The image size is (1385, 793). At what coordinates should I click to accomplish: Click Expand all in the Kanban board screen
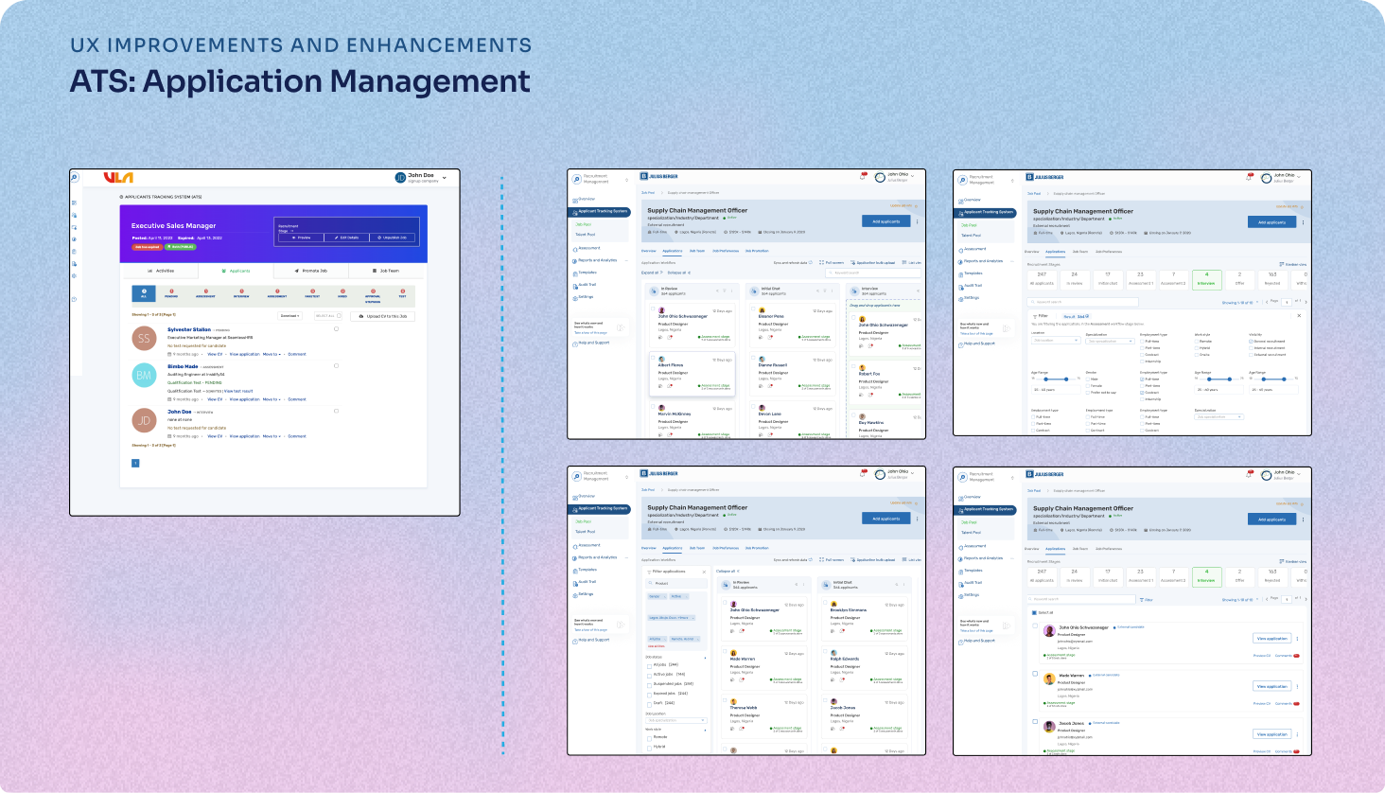pos(652,273)
